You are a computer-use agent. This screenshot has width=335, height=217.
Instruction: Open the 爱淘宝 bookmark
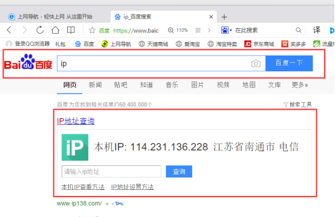pos(188,44)
